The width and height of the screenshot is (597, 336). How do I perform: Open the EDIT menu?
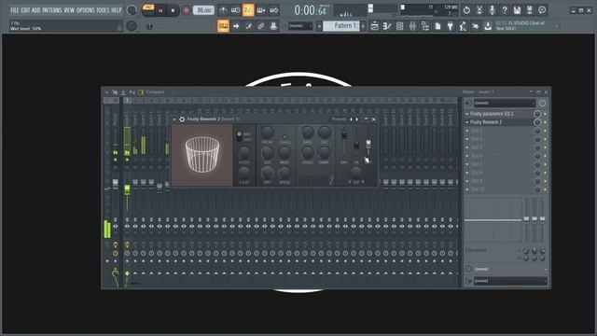pos(25,10)
